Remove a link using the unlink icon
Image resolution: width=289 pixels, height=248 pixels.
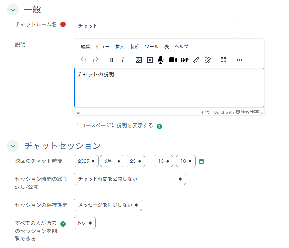point(207,60)
